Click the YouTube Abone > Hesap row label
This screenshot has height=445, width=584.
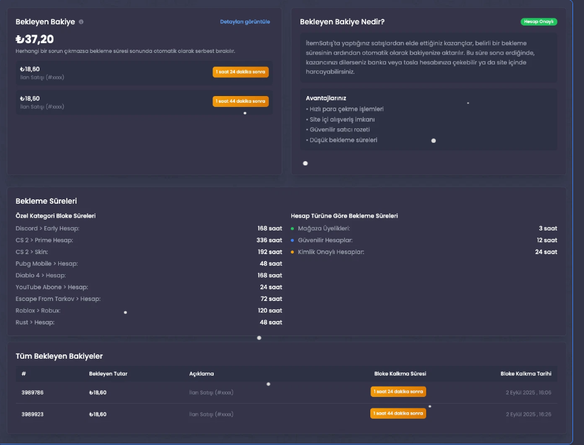pos(52,287)
